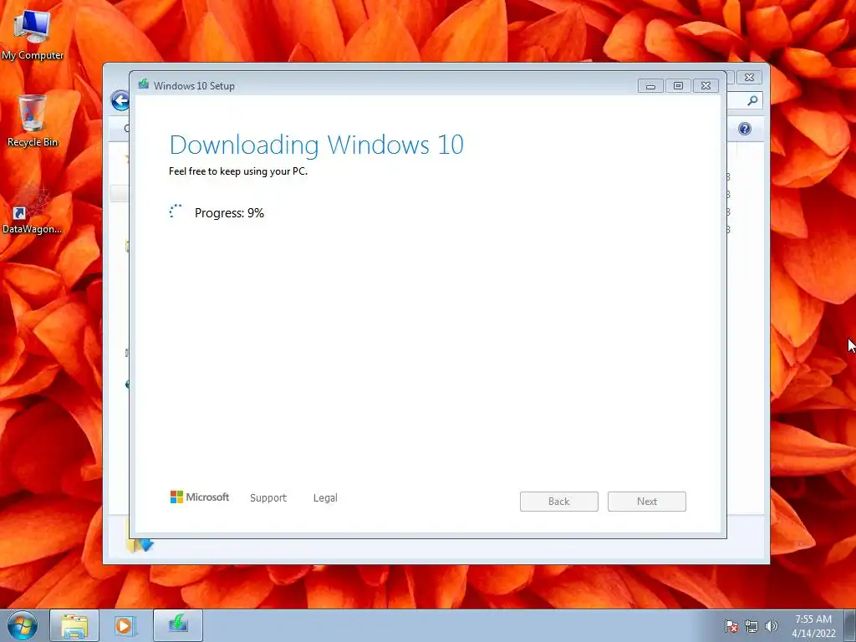Click the volume speaker tray icon
The image size is (856, 642).
(771, 626)
